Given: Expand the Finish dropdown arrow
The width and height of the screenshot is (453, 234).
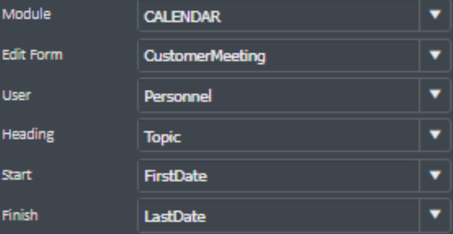Looking at the screenshot, I should [434, 214].
